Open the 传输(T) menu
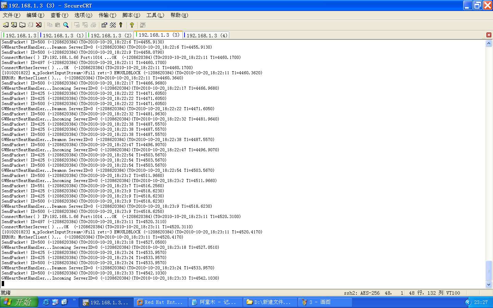Viewport: 493px width, 308px height. 107,15
